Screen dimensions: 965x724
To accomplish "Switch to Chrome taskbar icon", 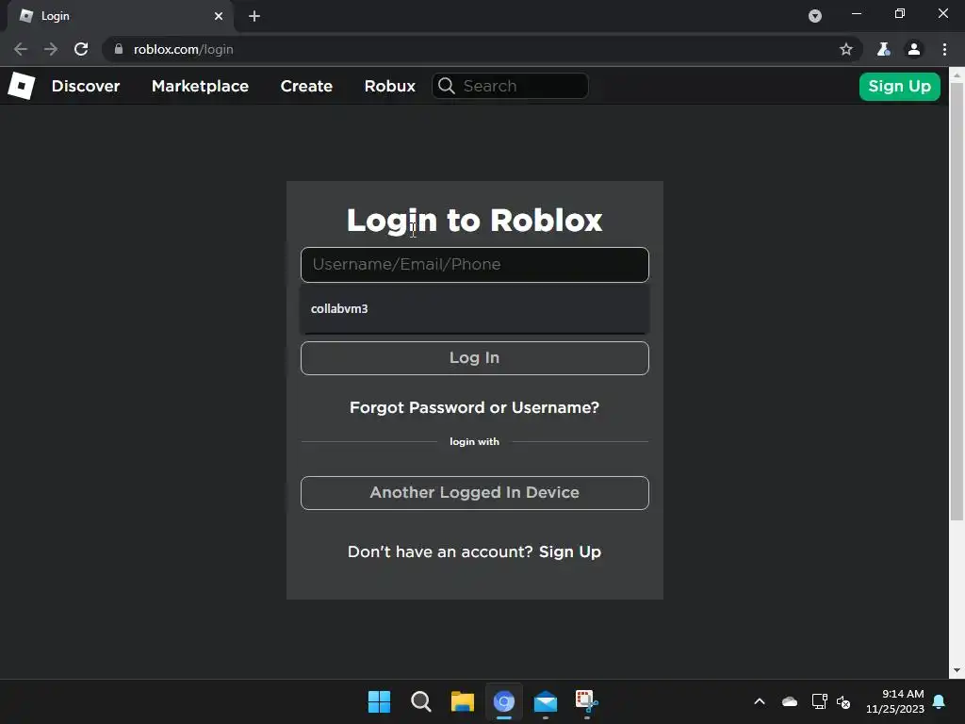I will click(x=504, y=701).
